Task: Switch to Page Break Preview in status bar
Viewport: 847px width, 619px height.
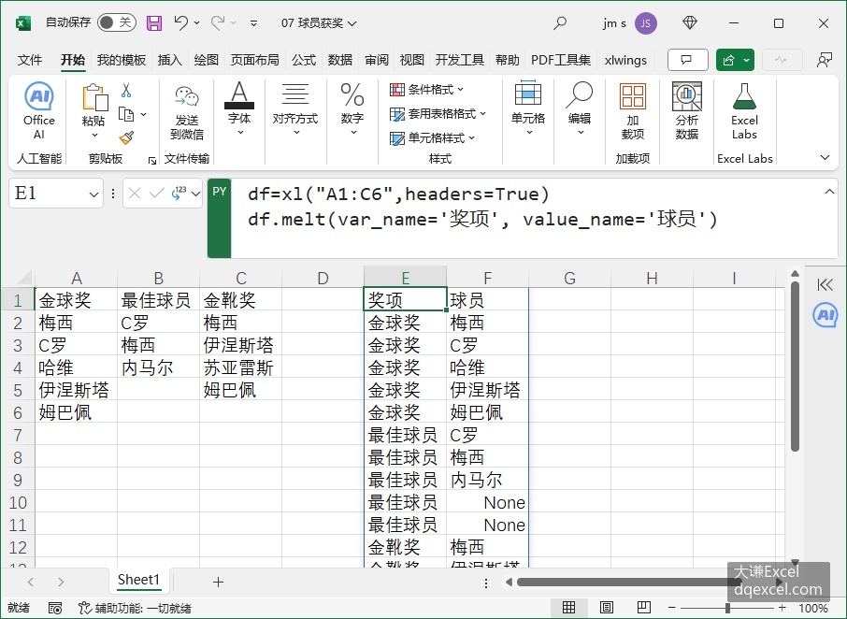Action: [643, 608]
